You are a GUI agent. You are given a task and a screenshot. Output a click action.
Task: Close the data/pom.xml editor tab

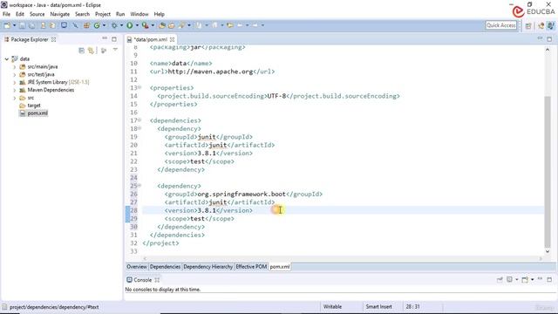(x=173, y=39)
